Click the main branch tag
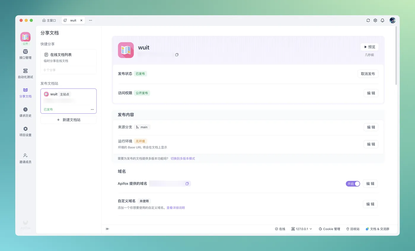The width and height of the screenshot is (415, 251). tap(142, 127)
